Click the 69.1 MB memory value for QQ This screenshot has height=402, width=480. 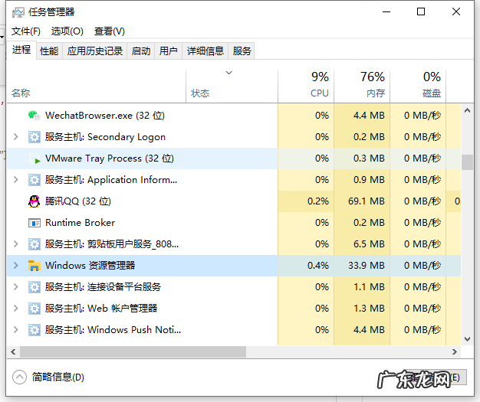pyautogui.click(x=366, y=201)
